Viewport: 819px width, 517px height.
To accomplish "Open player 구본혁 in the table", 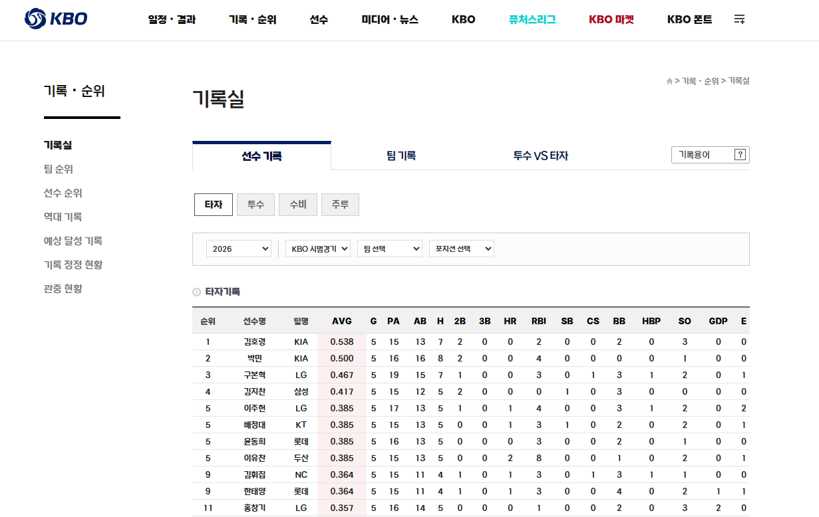I will click(x=254, y=375).
